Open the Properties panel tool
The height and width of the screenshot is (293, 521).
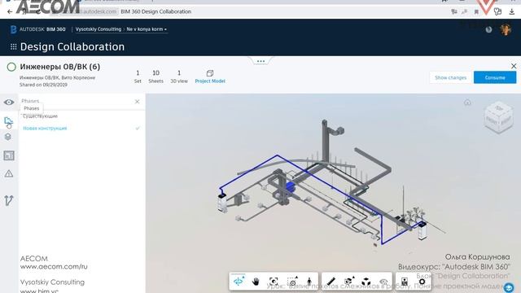[x=405, y=282]
